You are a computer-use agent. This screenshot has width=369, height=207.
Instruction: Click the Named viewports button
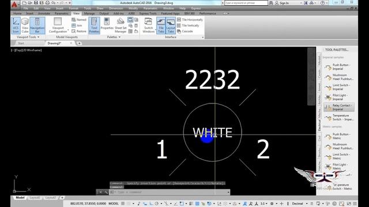coord(79,20)
